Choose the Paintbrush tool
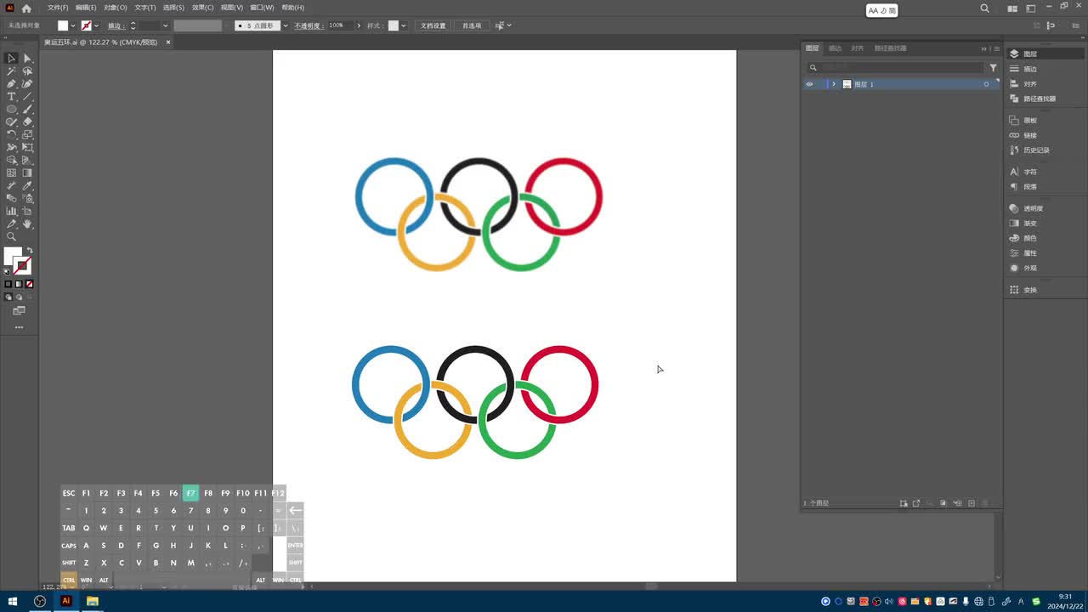This screenshot has height=612, width=1088. pos(27,110)
